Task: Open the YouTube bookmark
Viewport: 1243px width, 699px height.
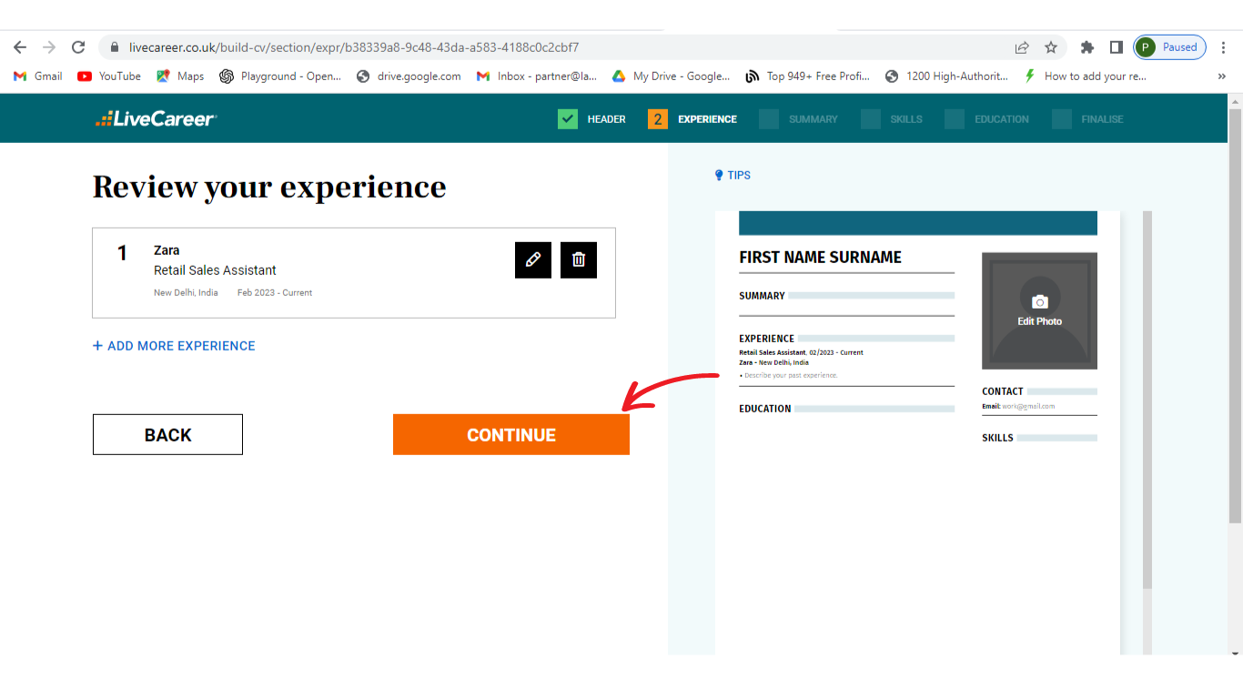Action: [109, 76]
